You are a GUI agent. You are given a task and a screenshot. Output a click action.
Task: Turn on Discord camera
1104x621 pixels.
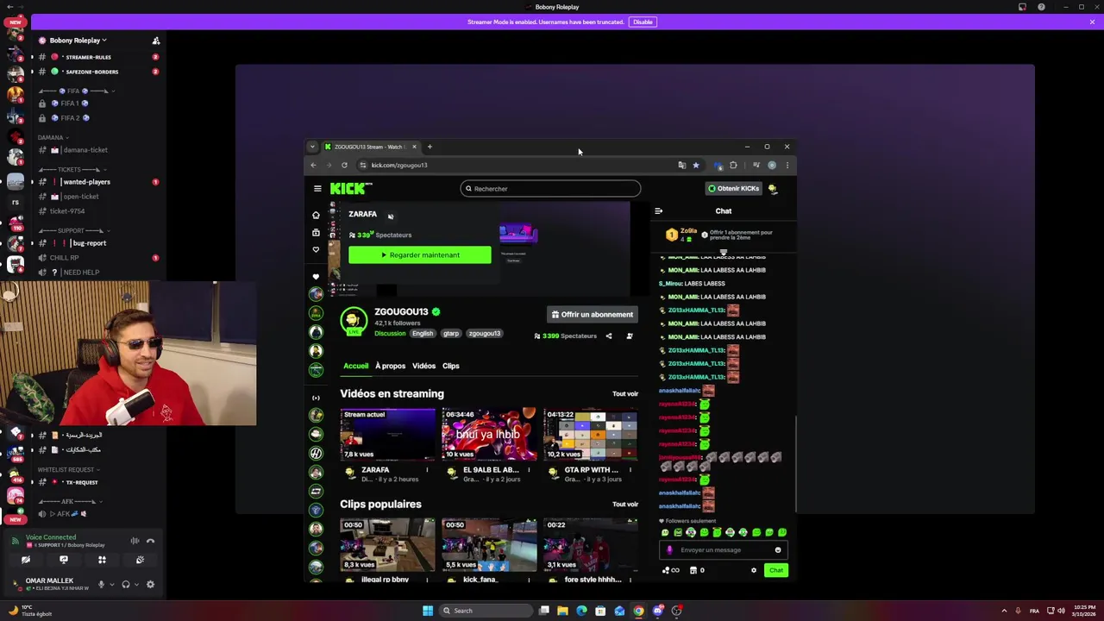[x=26, y=560]
